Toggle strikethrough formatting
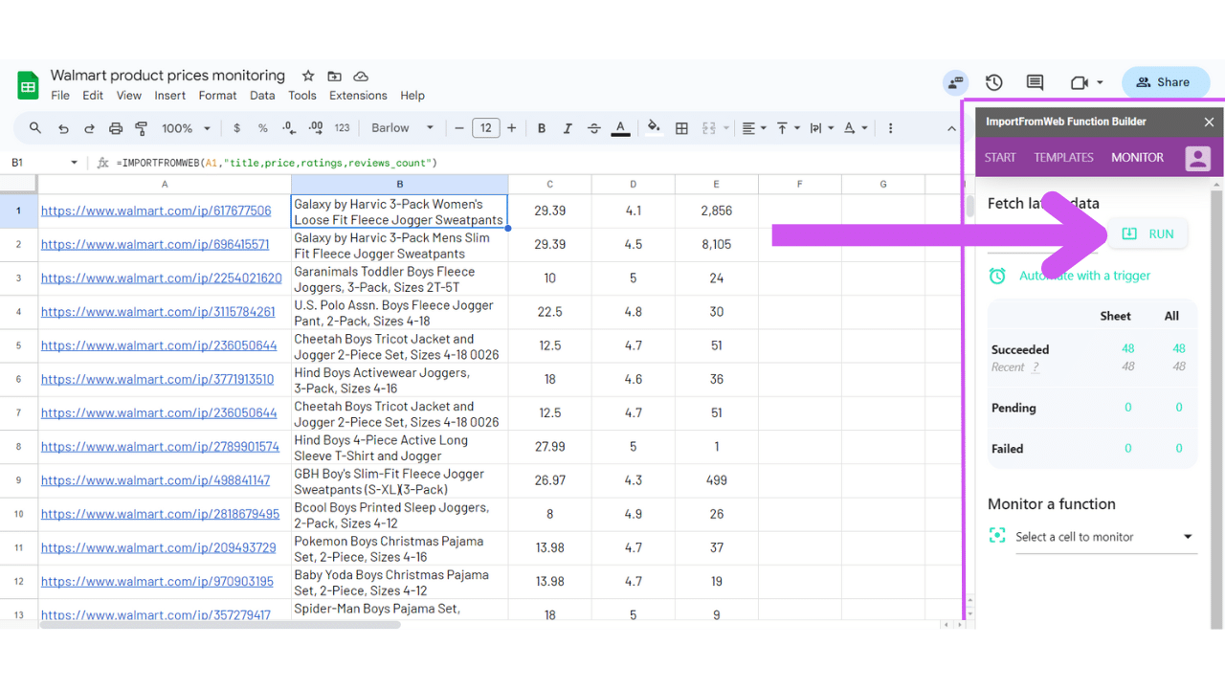 point(594,128)
